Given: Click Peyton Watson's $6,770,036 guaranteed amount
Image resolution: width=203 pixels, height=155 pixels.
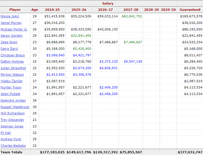Looking at the screenshot, I should [x=193, y=75].
